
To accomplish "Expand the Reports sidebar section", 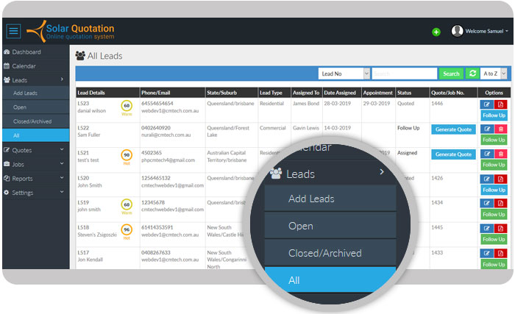I will 35,179.
